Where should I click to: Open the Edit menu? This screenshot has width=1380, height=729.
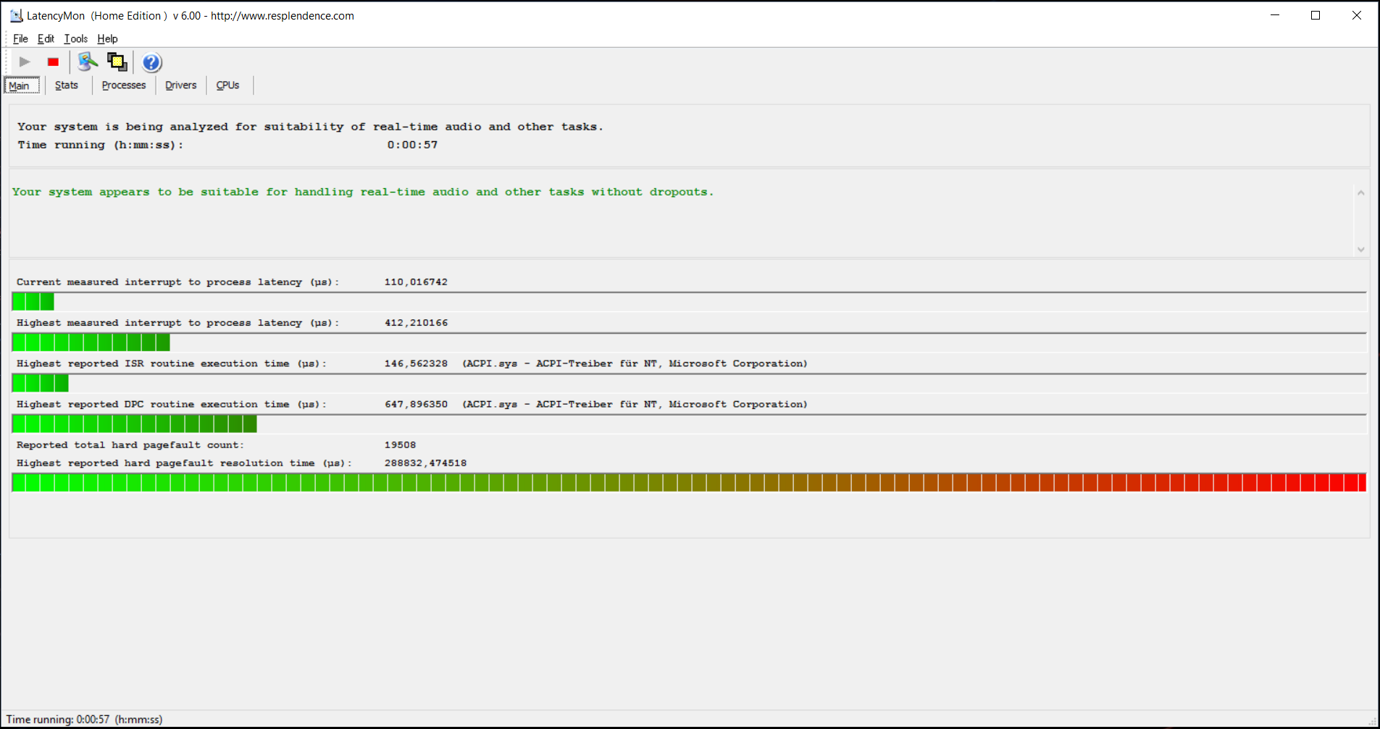[x=46, y=39]
